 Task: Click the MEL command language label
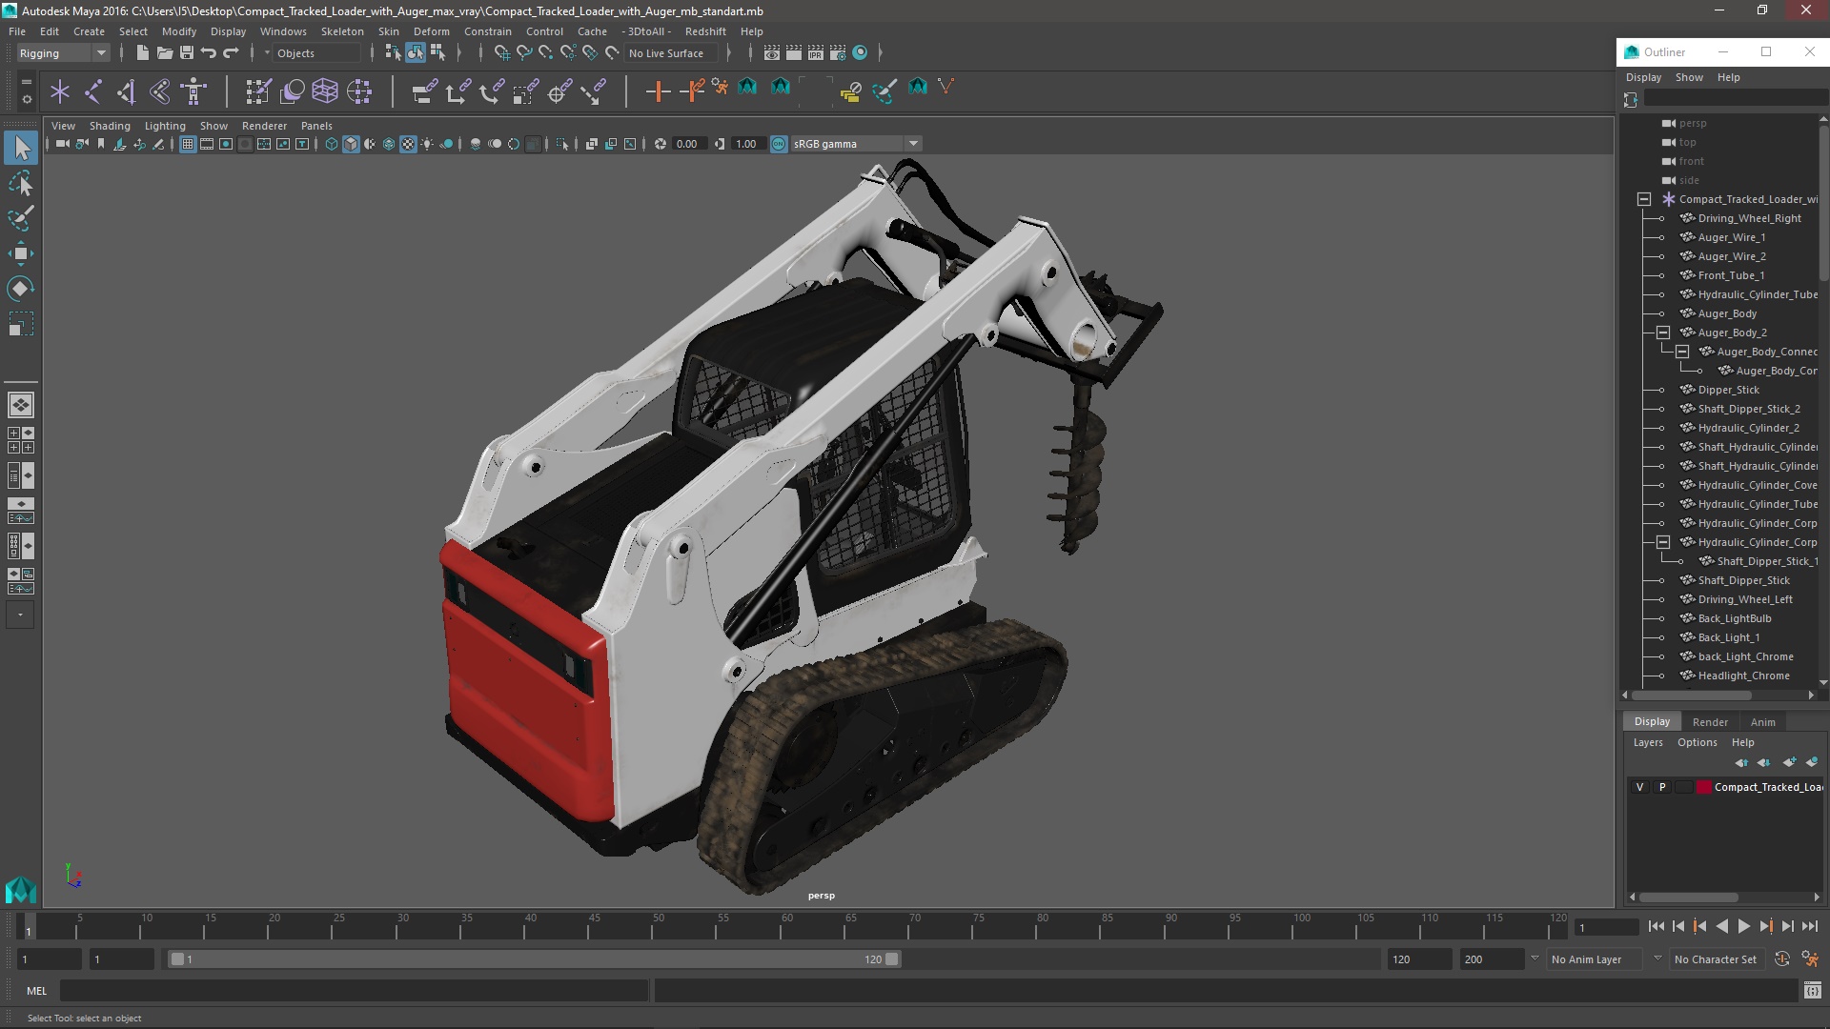[x=36, y=991]
